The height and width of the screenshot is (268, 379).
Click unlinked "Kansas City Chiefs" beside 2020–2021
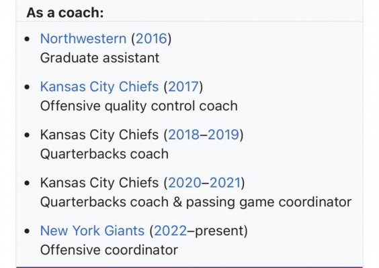99,183
